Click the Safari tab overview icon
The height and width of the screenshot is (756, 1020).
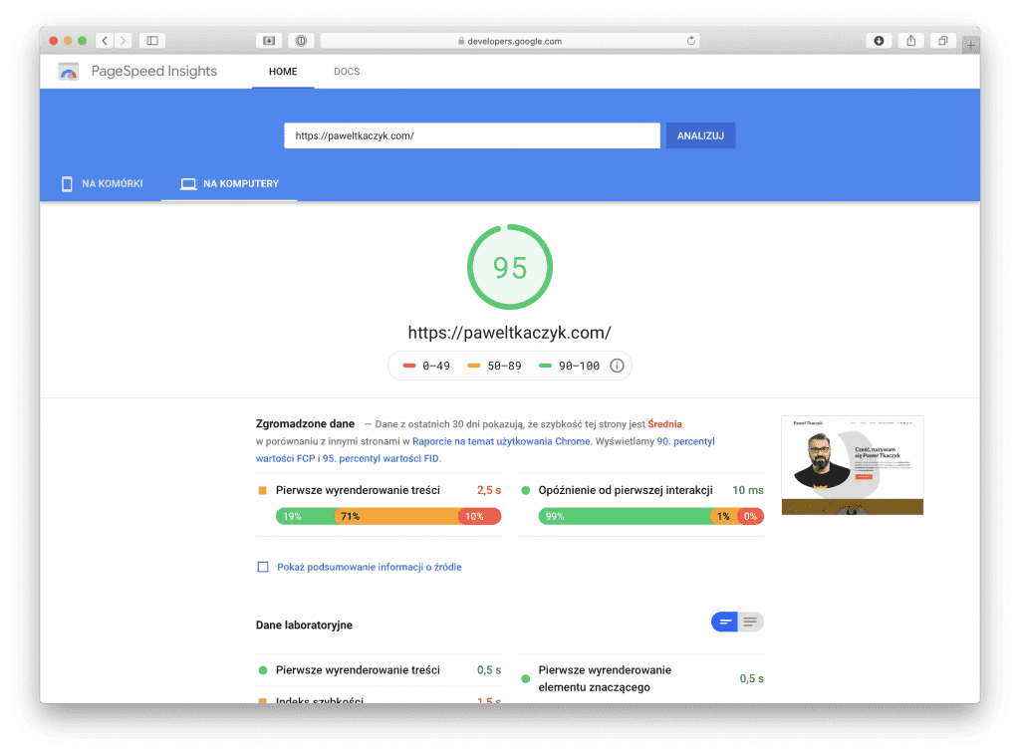coord(942,41)
